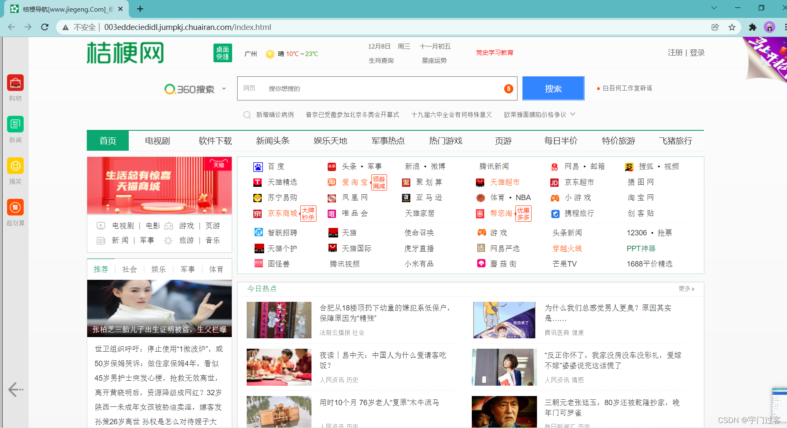This screenshot has width=787, height=428.
Task: Click the 亚马逊 icon
Action: 406,198
